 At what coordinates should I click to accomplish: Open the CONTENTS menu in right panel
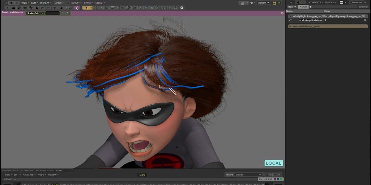316,2
